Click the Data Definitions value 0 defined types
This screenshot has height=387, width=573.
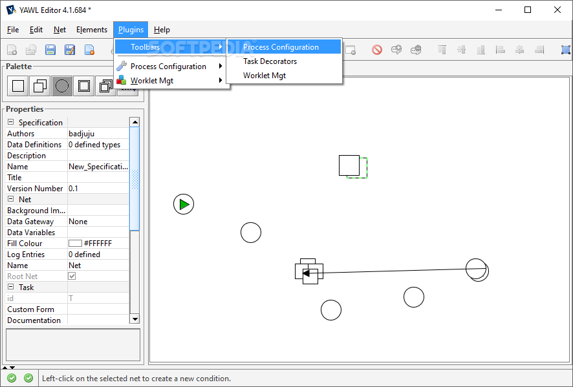click(x=94, y=145)
